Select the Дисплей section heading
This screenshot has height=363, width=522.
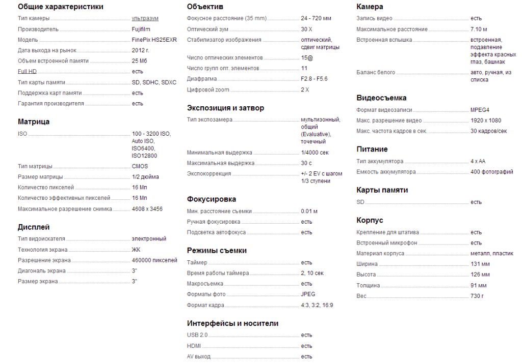click(34, 227)
